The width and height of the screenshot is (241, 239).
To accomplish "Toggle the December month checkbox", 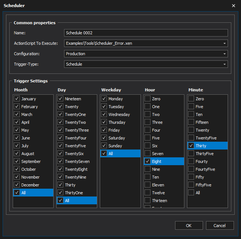I will coord(17,185).
